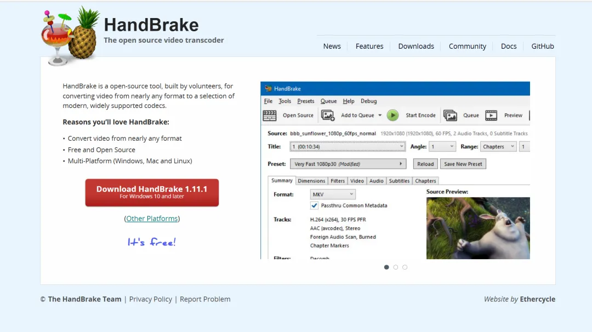The image size is (592, 332).
Task: Switch to the Dimensions tab
Action: 311,181
